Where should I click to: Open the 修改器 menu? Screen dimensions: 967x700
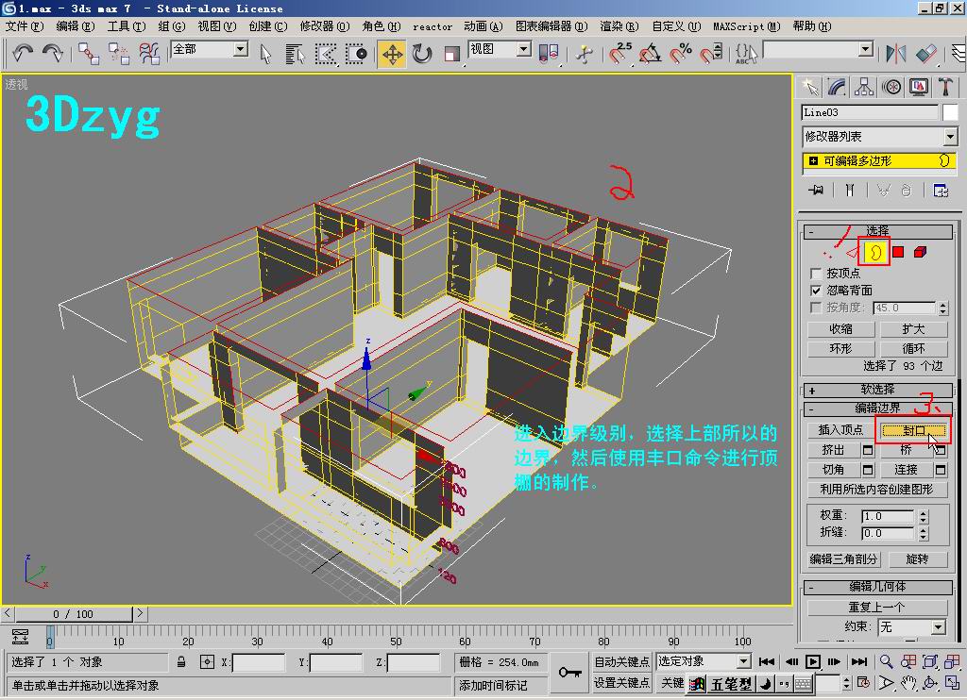[x=324, y=26]
